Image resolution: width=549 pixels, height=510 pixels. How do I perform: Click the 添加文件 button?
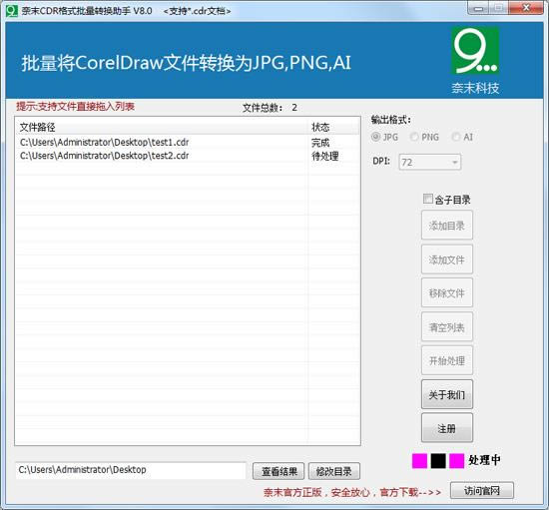point(447,259)
